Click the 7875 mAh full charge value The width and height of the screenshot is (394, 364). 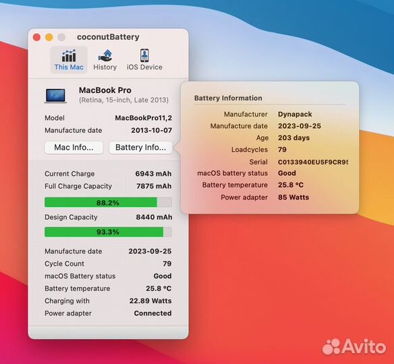coord(154,186)
